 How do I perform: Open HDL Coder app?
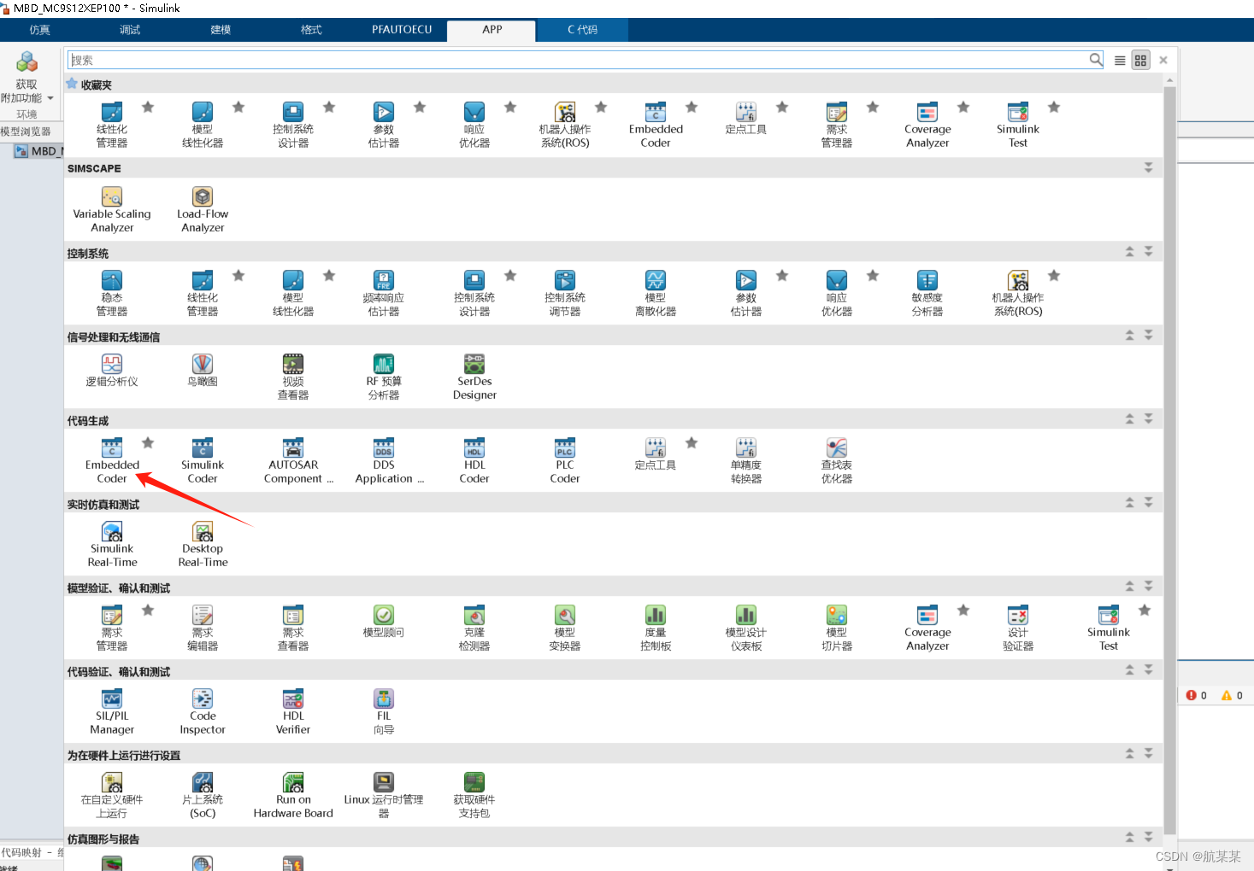[x=474, y=460]
